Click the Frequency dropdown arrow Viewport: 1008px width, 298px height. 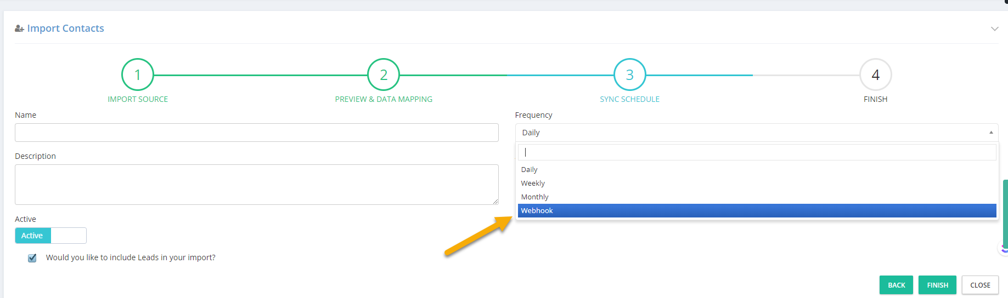(x=991, y=133)
